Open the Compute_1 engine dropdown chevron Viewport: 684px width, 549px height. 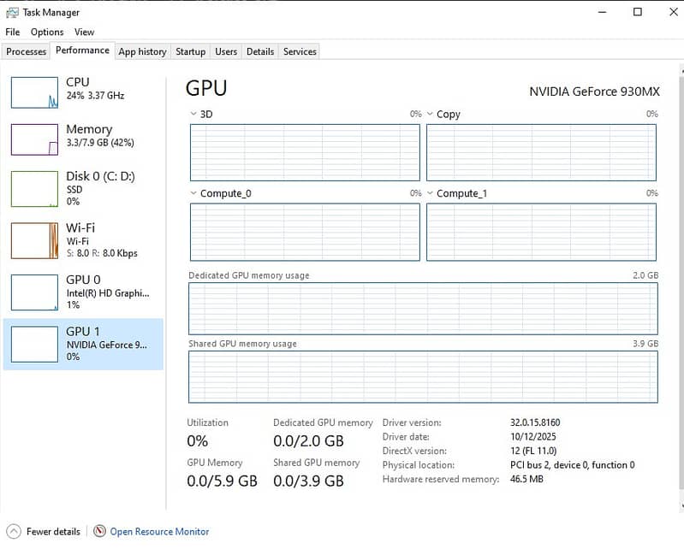[430, 193]
